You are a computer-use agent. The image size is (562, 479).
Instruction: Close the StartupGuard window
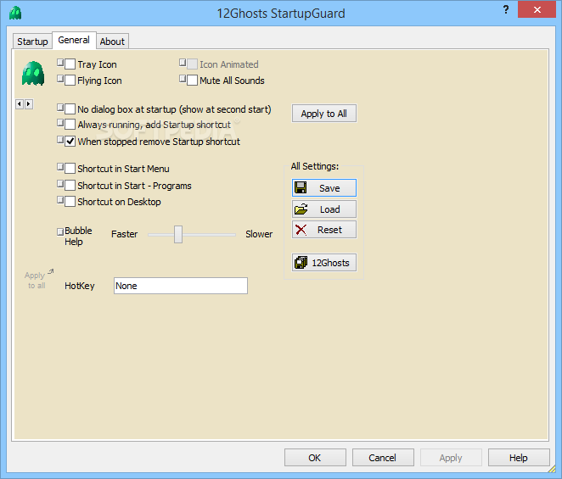537,9
